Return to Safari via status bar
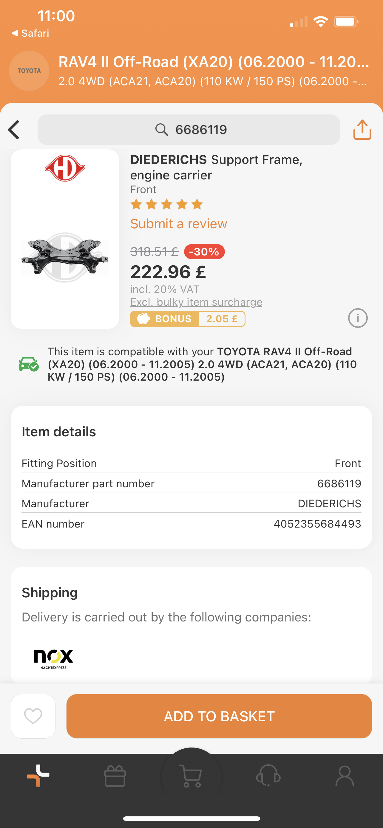 pyautogui.click(x=30, y=33)
